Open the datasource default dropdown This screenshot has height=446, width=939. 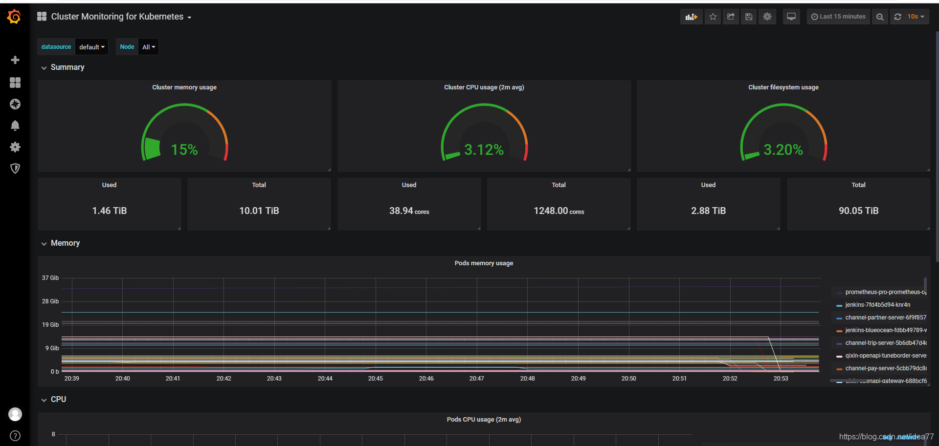point(92,47)
